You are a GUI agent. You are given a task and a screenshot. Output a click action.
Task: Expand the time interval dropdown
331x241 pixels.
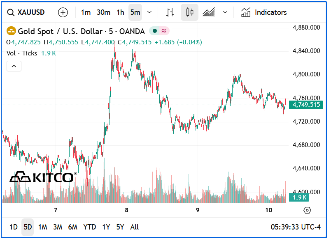coord(149,12)
